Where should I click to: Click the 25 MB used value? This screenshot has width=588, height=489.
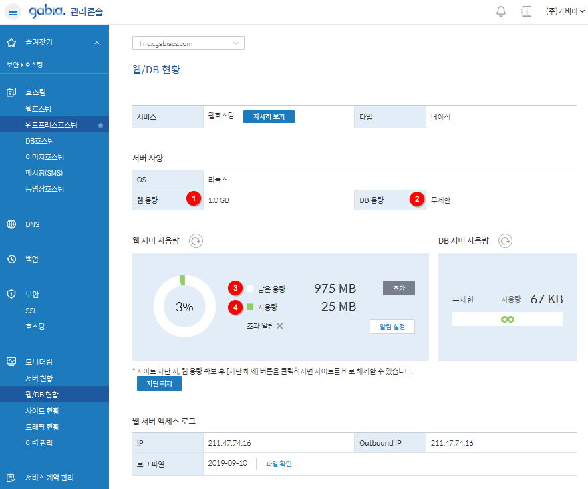[x=339, y=307]
